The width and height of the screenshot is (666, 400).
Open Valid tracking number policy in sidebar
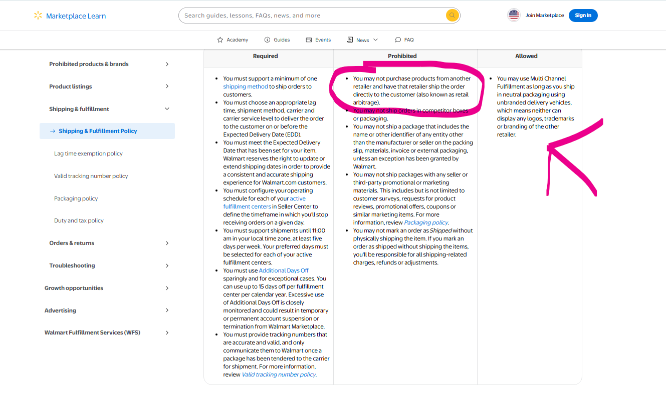91,176
